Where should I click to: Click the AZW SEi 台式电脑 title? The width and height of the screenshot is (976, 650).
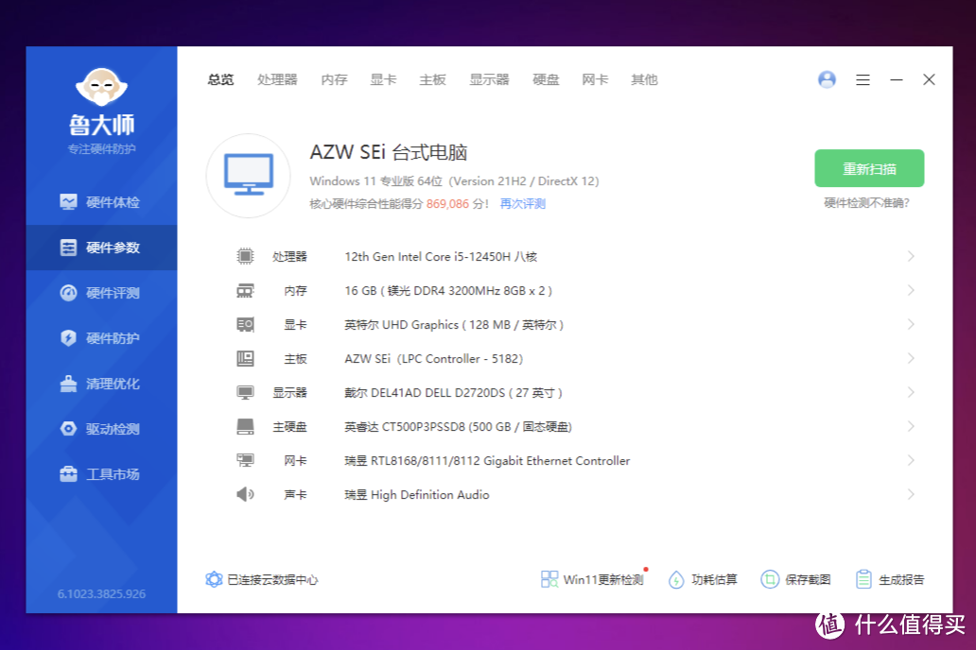pos(389,152)
